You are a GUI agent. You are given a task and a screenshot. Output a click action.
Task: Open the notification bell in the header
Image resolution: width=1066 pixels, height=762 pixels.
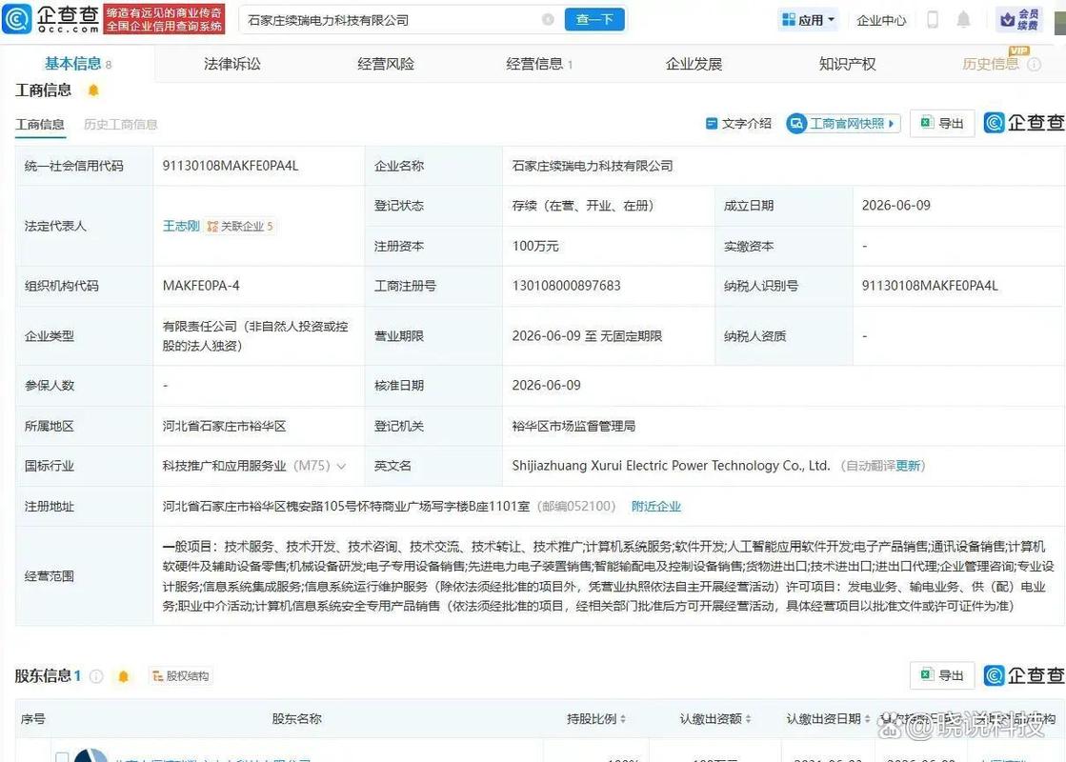click(963, 20)
